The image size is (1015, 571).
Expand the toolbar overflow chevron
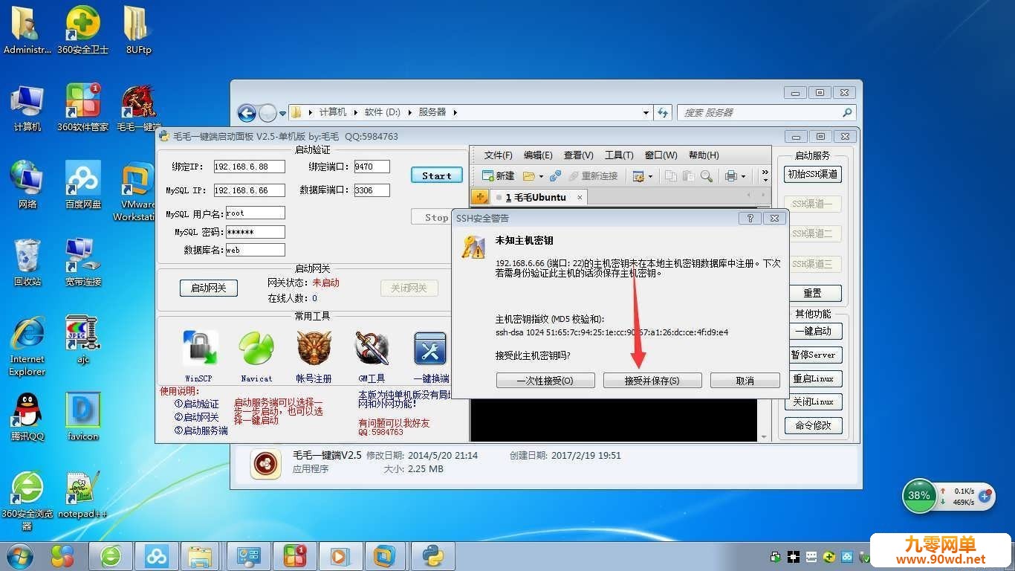765,176
